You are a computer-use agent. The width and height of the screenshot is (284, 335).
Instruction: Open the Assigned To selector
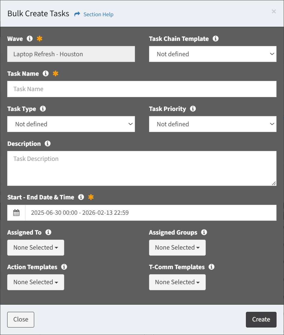tap(36, 247)
